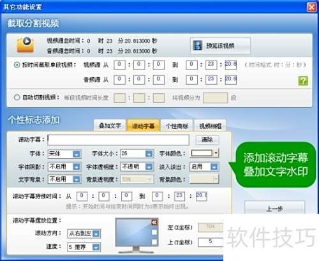Open the 淡入淡出 fade dropdown
The image size is (319, 261).
pos(214,167)
